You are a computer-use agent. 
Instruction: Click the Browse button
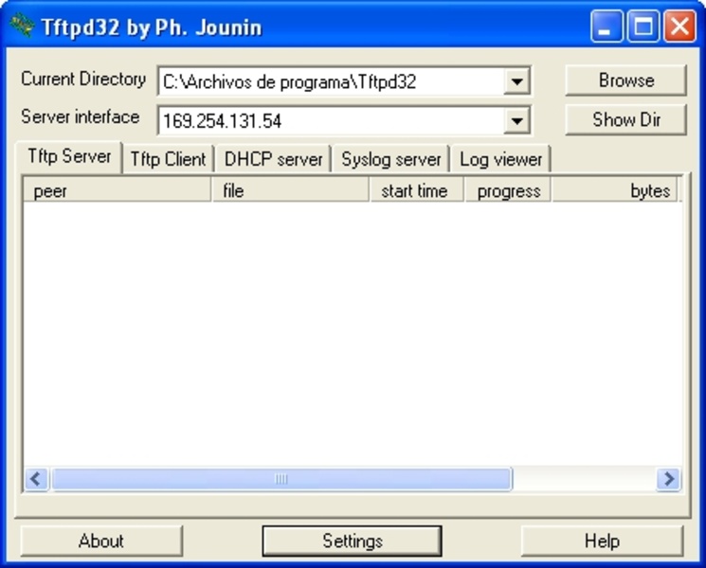point(625,80)
